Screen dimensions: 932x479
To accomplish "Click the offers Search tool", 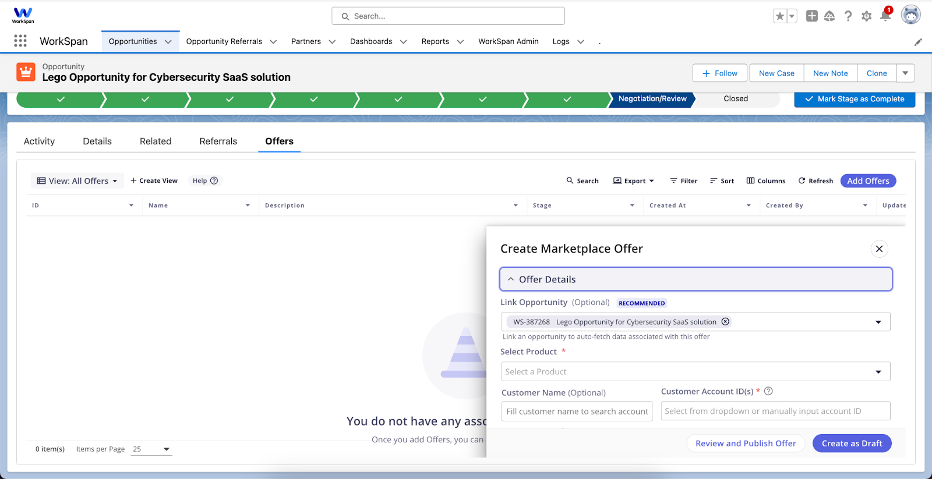I will click(x=582, y=181).
